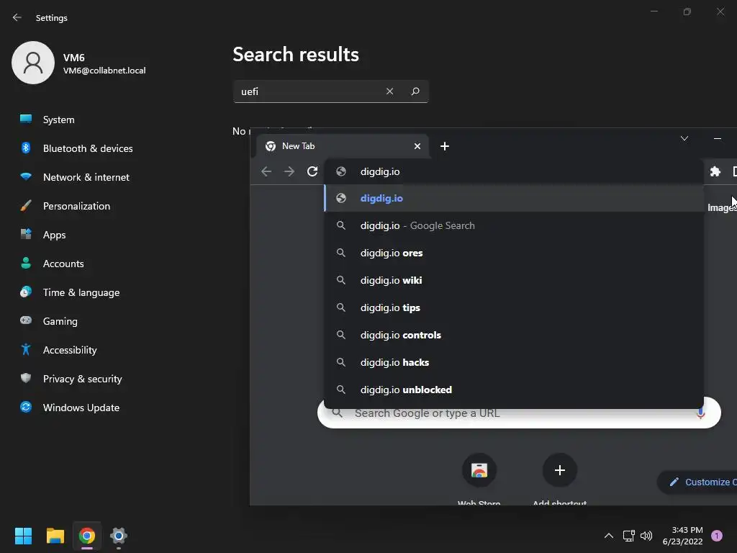
Task: Open volume icon in system tray
Action: pyautogui.click(x=647, y=536)
